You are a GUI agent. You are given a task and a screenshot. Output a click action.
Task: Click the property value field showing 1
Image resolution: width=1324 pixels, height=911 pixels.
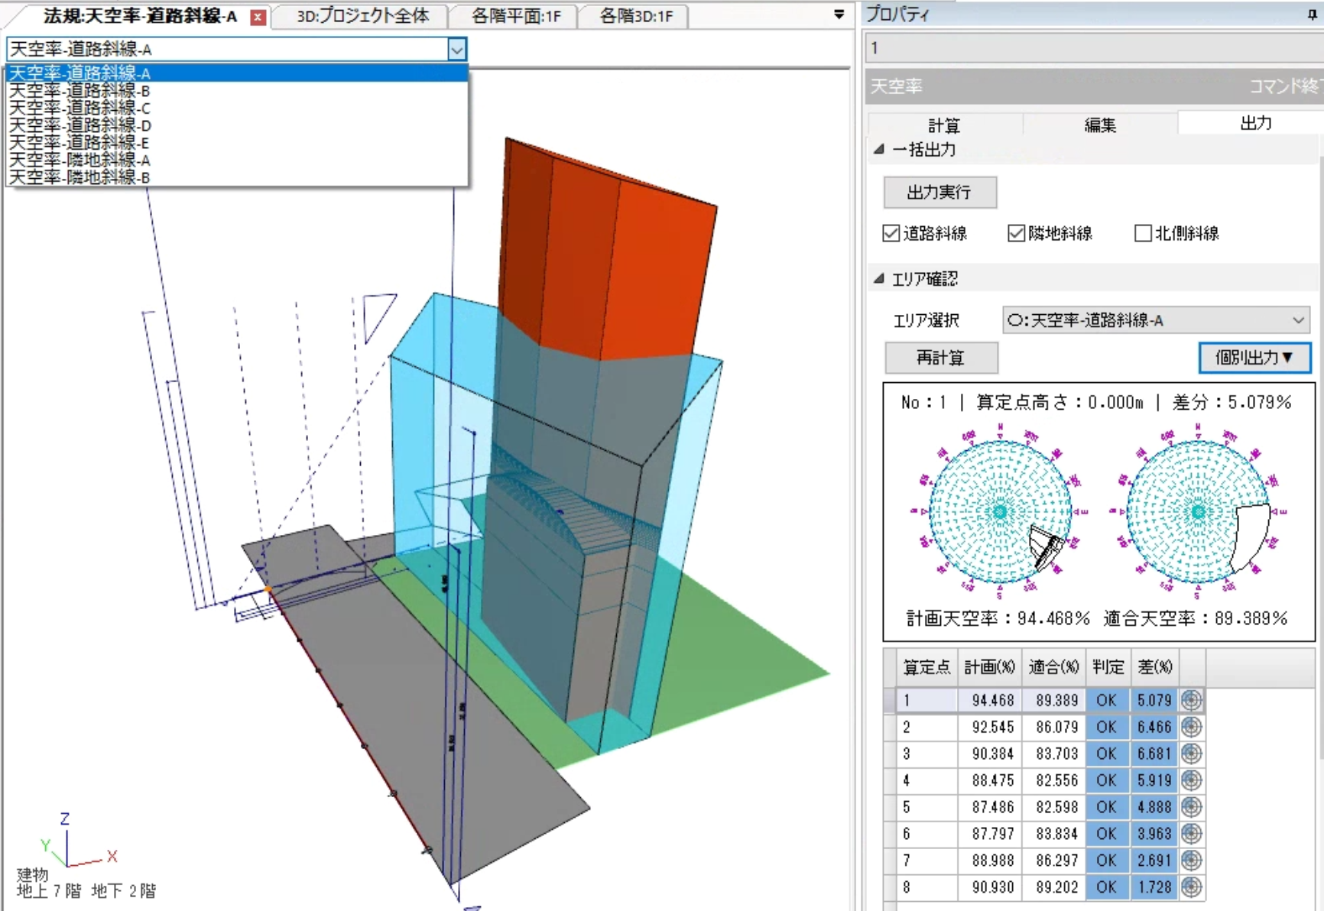click(1095, 48)
